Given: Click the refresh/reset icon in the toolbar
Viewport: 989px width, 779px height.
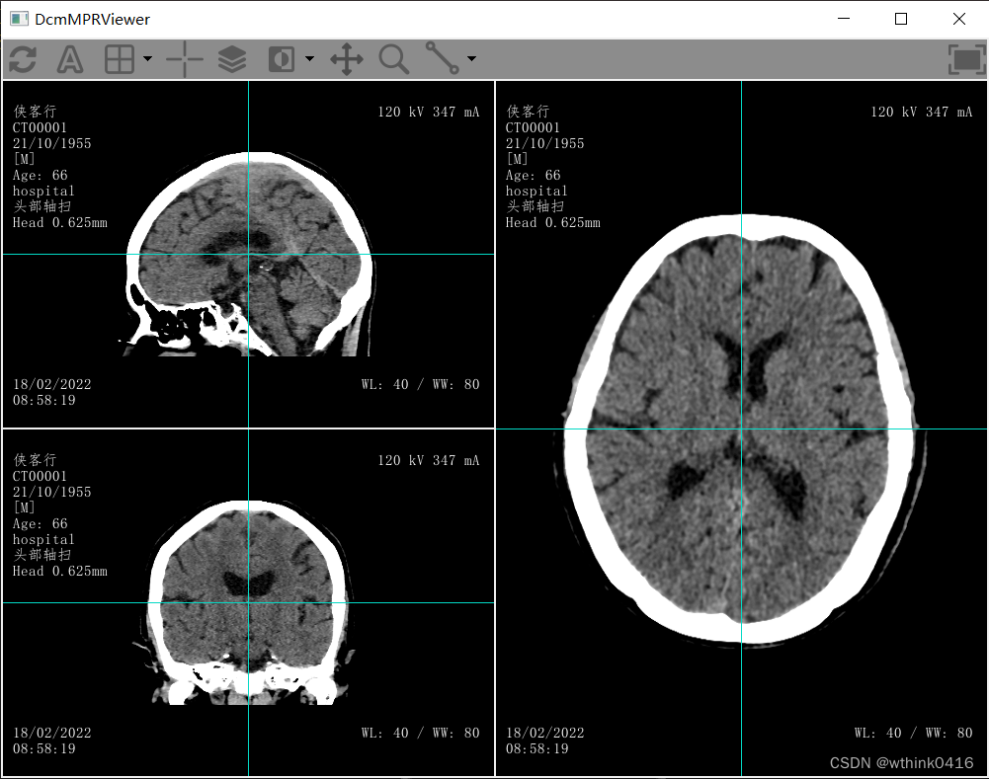Looking at the screenshot, I should (x=23, y=59).
